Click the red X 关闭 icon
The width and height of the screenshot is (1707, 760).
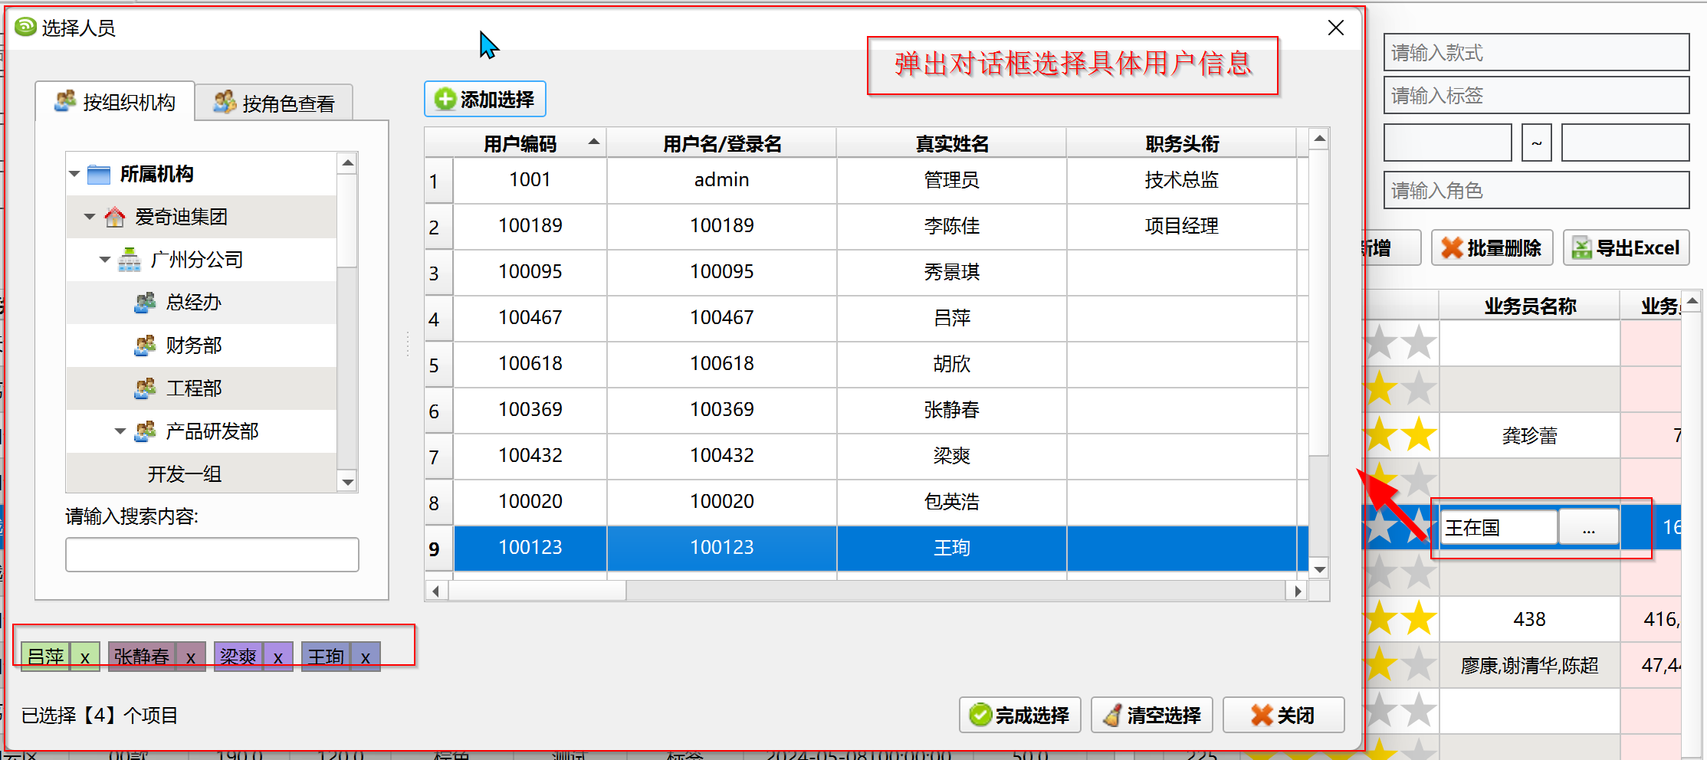(x=1262, y=715)
